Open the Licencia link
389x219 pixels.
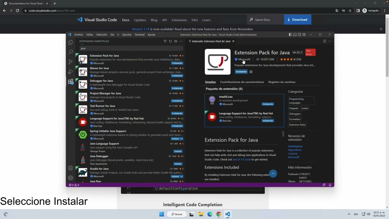tap(293, 154)
